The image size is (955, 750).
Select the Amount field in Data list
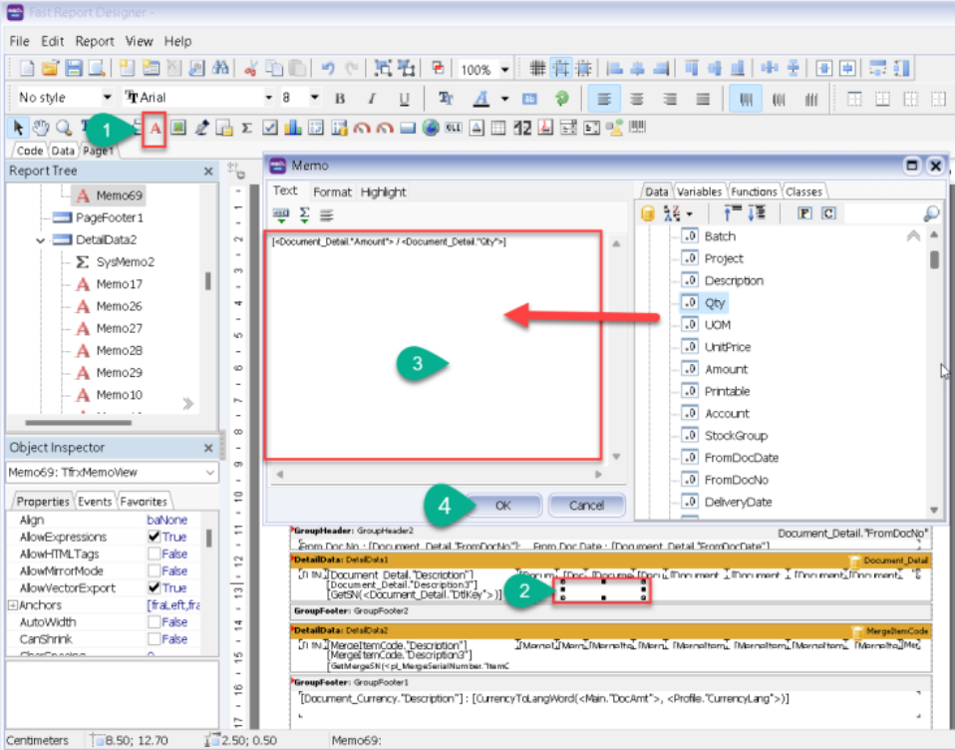point(726,369)
